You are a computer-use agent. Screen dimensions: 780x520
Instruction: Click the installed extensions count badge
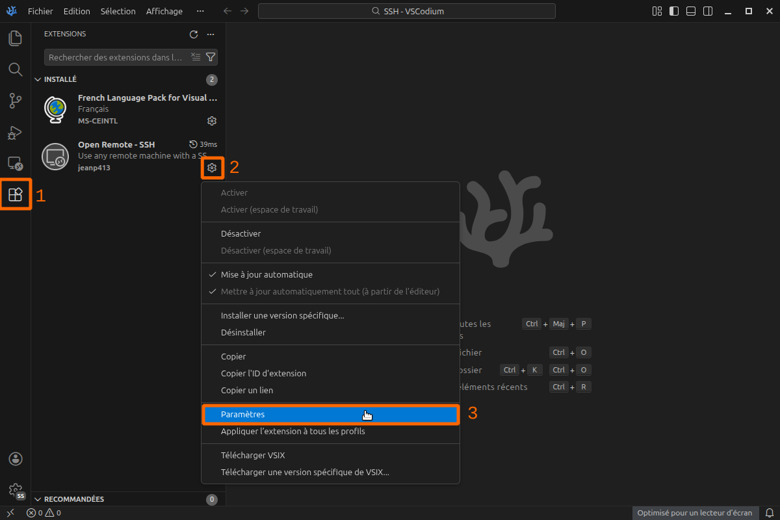[x=212, y=79]
